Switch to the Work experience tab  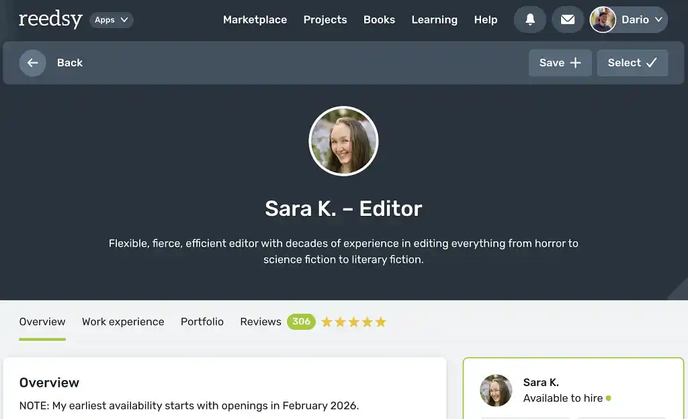click(x=123, y=322)
